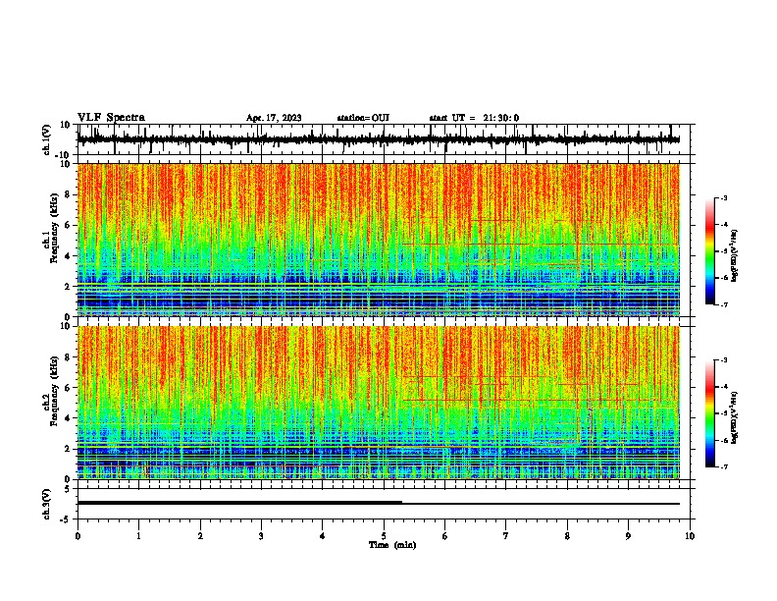Click the ch.1 spectrogram "6" kHz tick label
The width and height of the screenshot is (777, 601).
68,225
